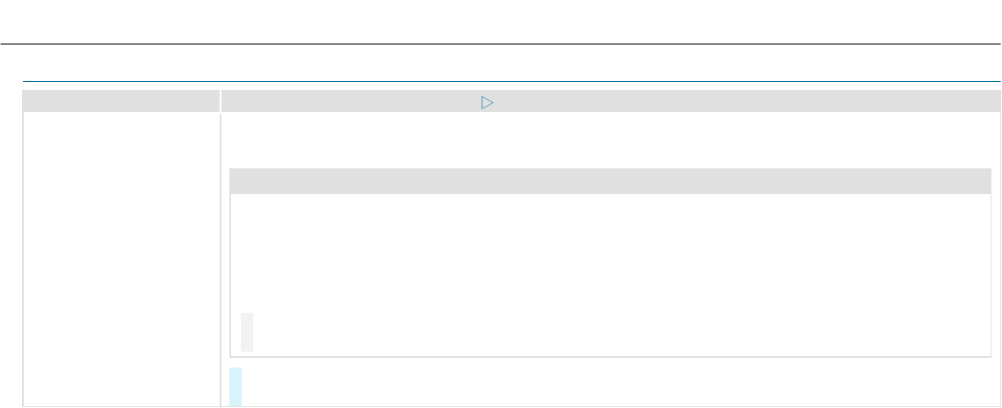Click inside the empty left column panel
This screenshot has width=1002, height=408.
[x=121, y=258]
